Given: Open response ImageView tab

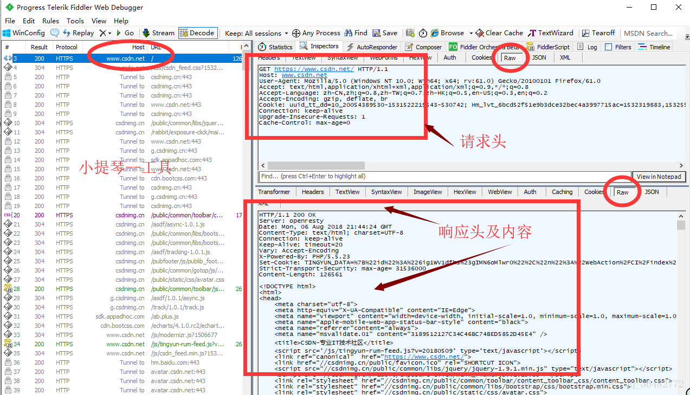Looking at the screenshot, I should 428,192.
